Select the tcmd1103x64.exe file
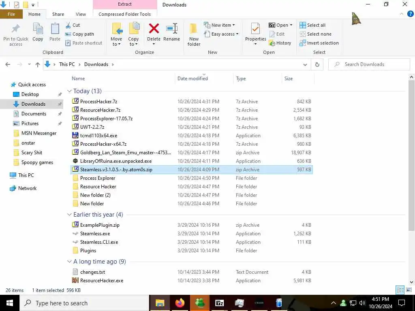415x311 pixels. (x=192, y=136)
